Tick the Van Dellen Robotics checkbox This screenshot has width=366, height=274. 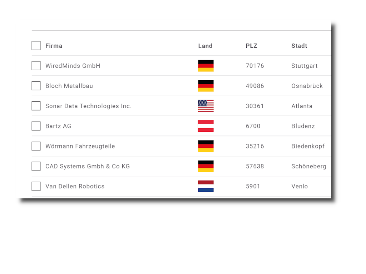click(36, 186)
